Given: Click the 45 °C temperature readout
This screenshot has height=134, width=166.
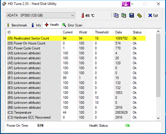Looking at the screenshot, I should point(90,16).
